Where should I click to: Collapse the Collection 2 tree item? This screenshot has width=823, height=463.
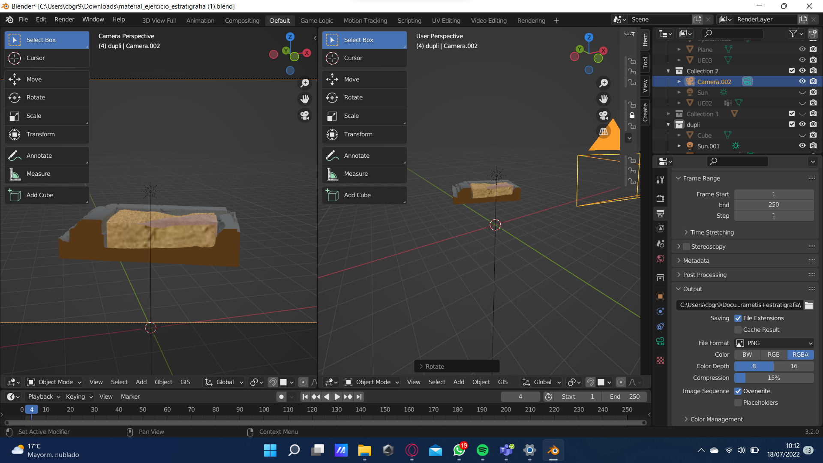tap(668, 71)
